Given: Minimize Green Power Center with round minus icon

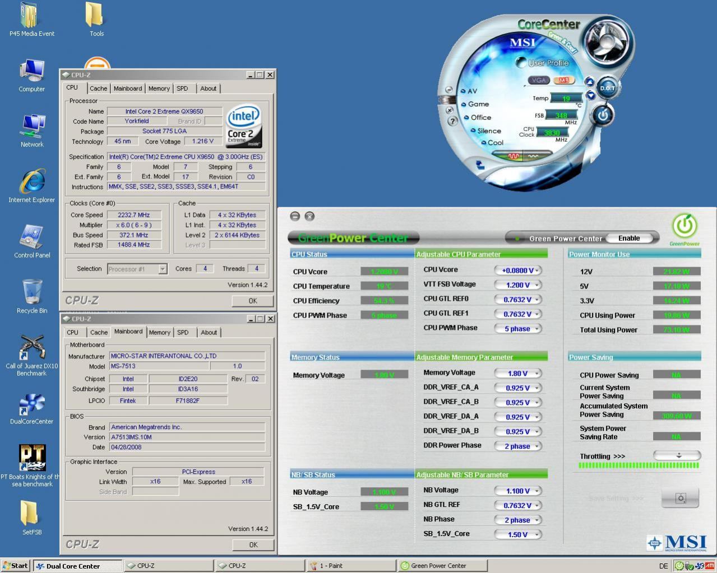Looking at the screenshot, I should pos(295,216).
